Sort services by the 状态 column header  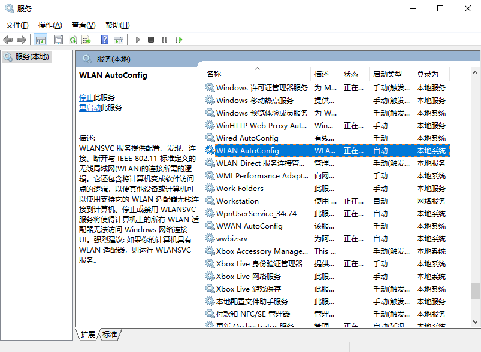[352, 74]
